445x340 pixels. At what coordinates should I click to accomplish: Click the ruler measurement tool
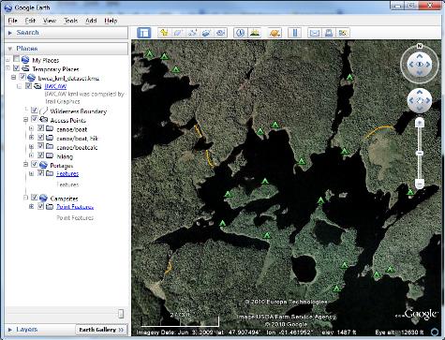click(x=295, y=33)
